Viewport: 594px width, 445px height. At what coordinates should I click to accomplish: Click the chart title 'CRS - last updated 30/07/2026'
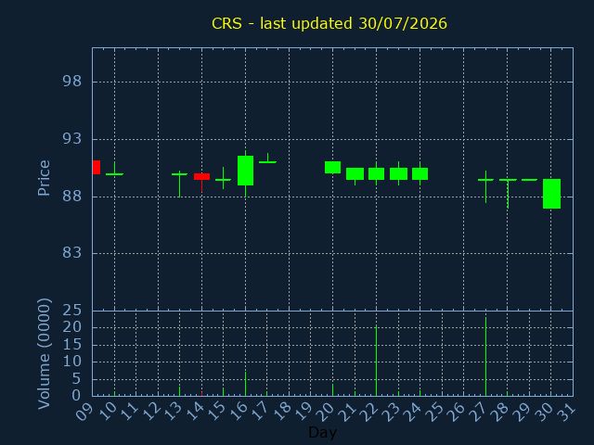tap(329, 23)
